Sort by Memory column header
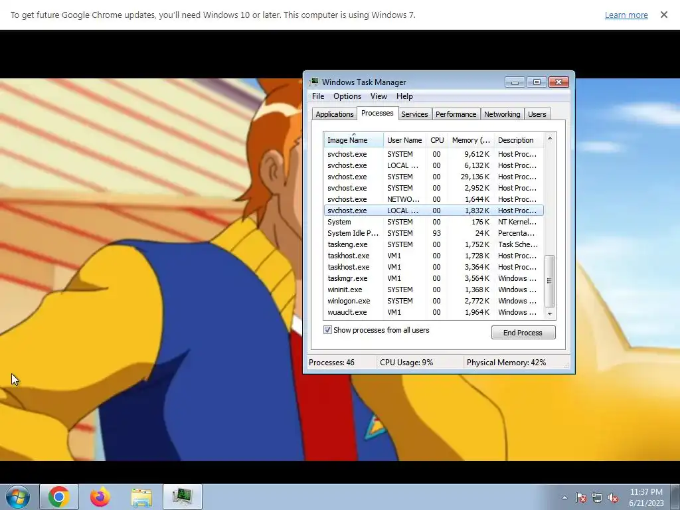 [471, 140]
